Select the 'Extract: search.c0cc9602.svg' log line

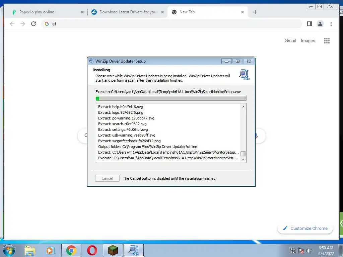tap(123, 124)
